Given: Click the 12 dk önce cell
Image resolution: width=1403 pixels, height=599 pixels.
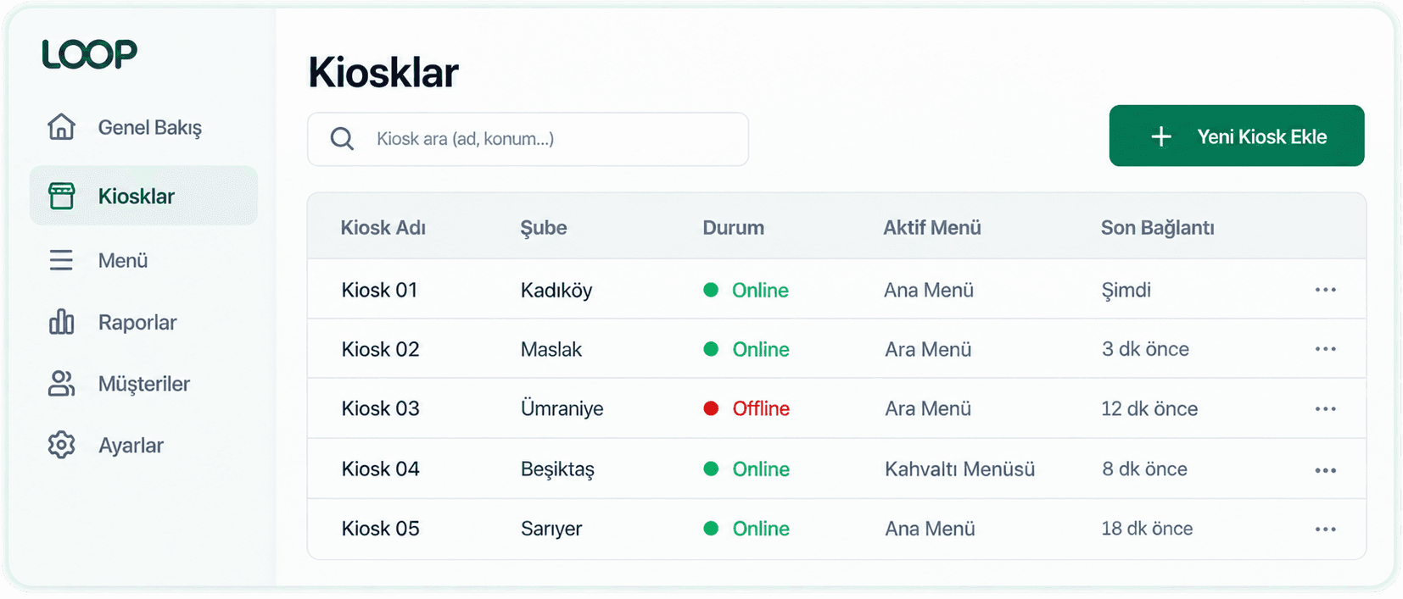Looking at the screenshot, I should [1149, 408].
